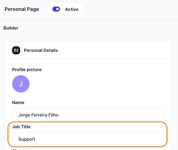Image resolution: width=178 pixels, height=150 pixels.
Task: Click the Personal Details ID card icon
Action: point(16,50)
